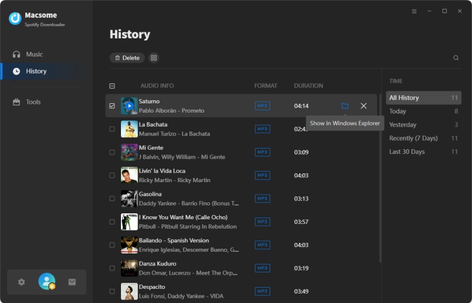Select 'Luis Fonsi, Daddy Yankee - VIDA' text
Image resolution: width=472 pixels, height=303 pixels.
181,296
